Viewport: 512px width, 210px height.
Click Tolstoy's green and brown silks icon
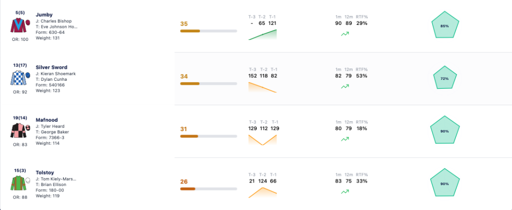tap(18, 183)
